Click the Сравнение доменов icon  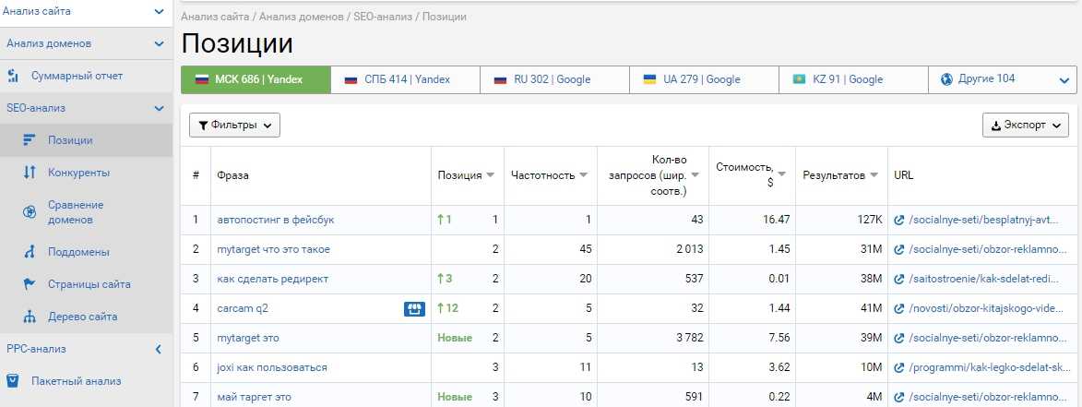pyautogui.click(x=29, y=212)
